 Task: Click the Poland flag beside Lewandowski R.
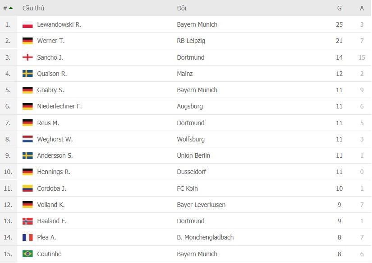point(28,25)
